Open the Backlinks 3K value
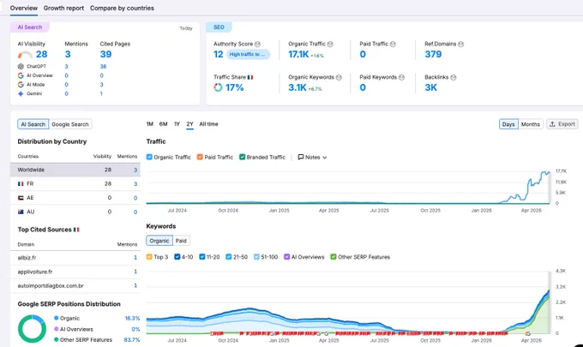This screenshot has height=347, width=583. (x=431, y=87)
